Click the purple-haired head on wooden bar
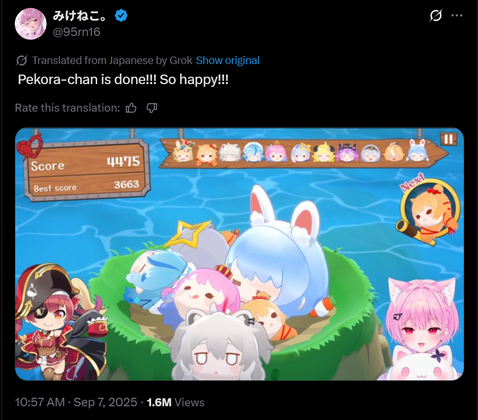The height and width of the screenshot is (420, 478). pos(346,152)
